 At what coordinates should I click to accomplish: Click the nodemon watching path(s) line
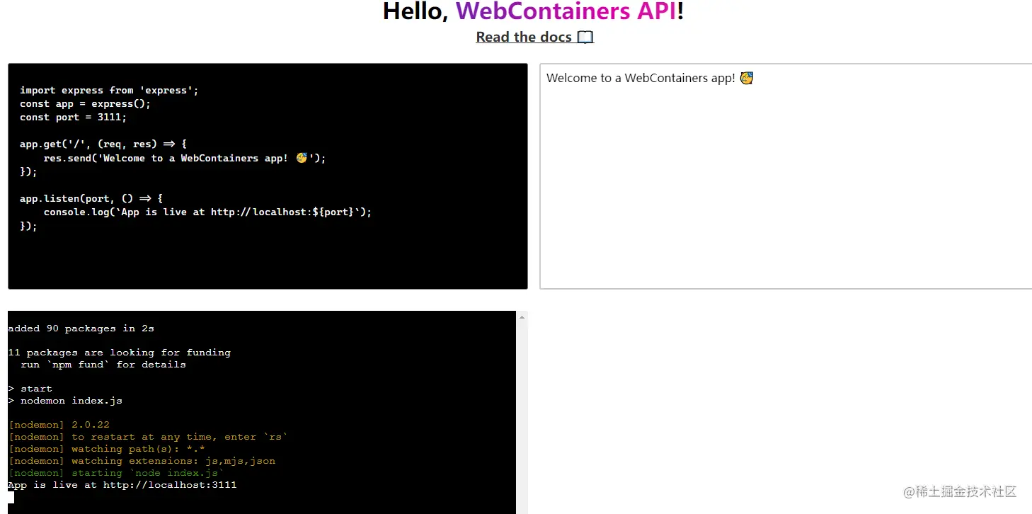tap(106, 449)
